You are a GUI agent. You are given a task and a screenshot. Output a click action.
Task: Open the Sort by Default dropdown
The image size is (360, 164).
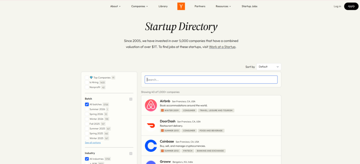[x=269, y=67]
